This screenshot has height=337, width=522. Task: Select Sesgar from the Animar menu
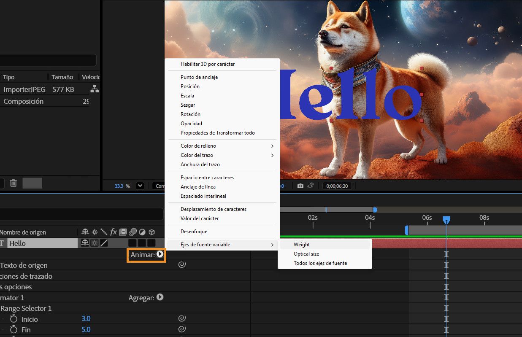pos(222,105)
